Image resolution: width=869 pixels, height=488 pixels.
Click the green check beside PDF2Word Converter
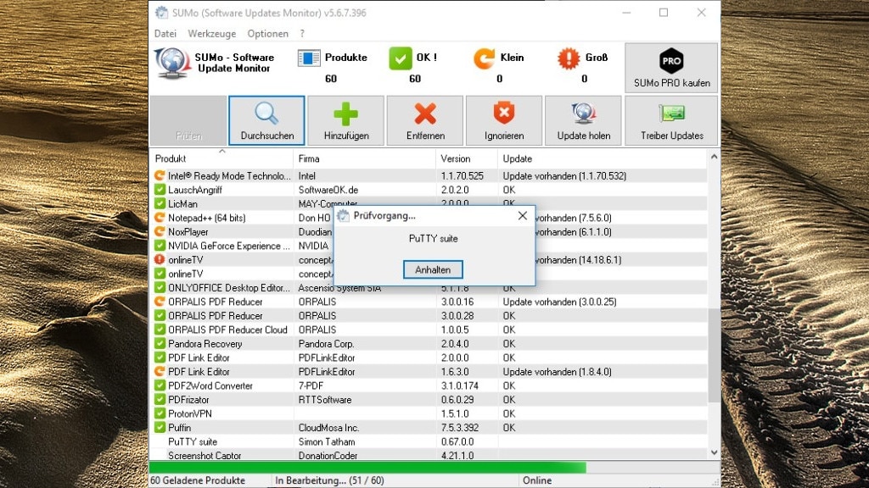(160, 385)
